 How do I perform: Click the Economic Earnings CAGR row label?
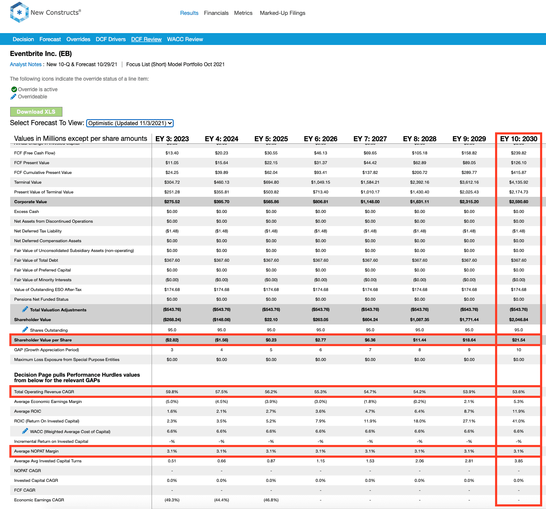(39, 500)
